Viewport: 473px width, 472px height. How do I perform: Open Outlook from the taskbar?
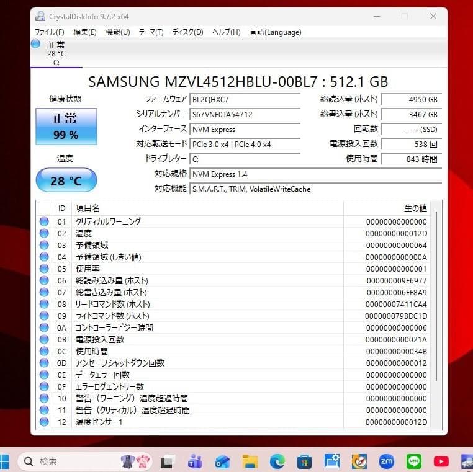pos(222,461)
